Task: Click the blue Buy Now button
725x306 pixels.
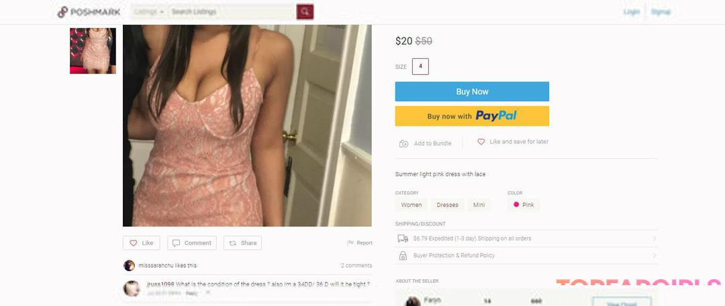Action: (472, 91)
